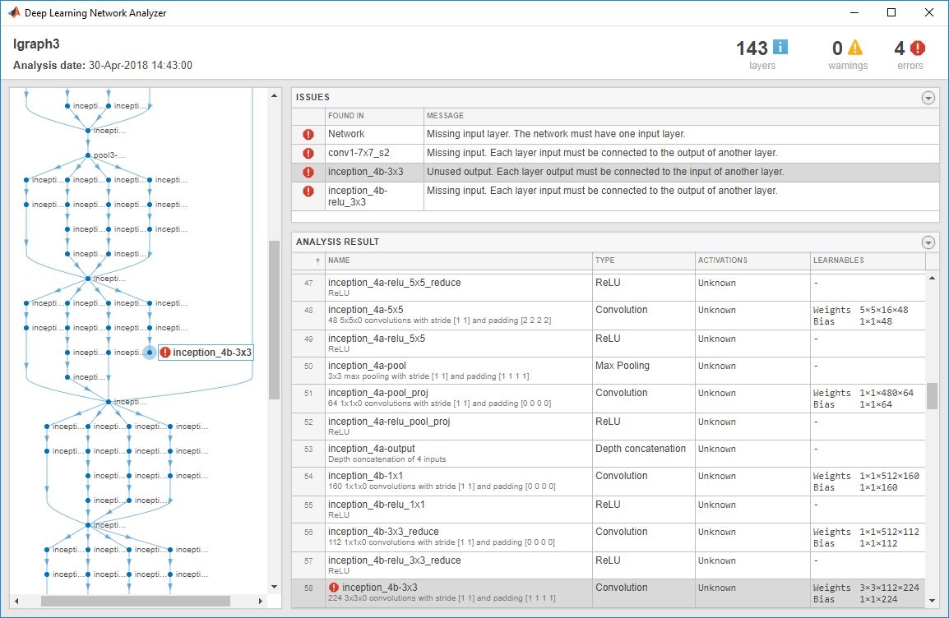Click error icon in the Network issue row
Viewport: 949px width, 618px height.
coord(308,134)
